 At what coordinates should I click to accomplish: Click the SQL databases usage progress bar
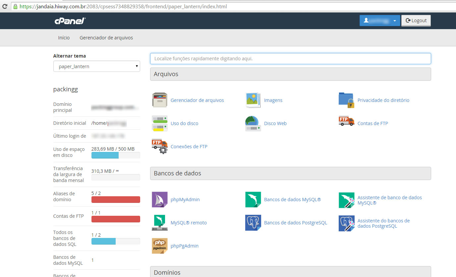tap(116, 241)
